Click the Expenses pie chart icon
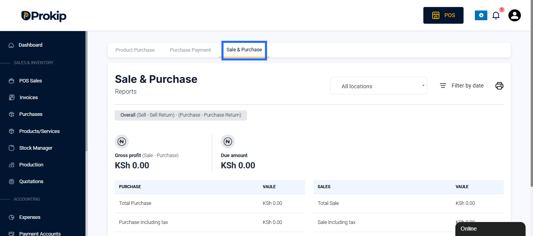 point(11,217)
